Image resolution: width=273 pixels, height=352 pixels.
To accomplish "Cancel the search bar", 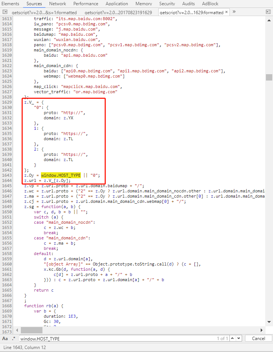I will (258, 338).
